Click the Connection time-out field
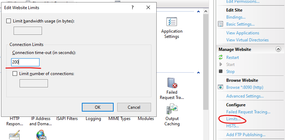Screen dimensions: 285x140 tap(25, 62)
